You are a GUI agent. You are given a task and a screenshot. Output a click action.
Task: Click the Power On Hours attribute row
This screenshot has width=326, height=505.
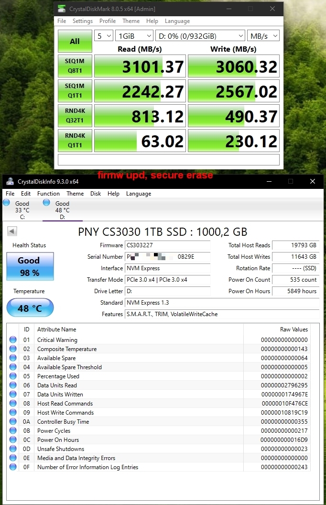(x=158, y=439)
